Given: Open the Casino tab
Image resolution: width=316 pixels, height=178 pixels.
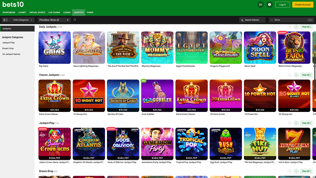Looking at the screenshot, I should point(67,13).
